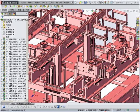Toggle the hidden lines display cube icon
This screenshot has height=112, width=140.
55,107
